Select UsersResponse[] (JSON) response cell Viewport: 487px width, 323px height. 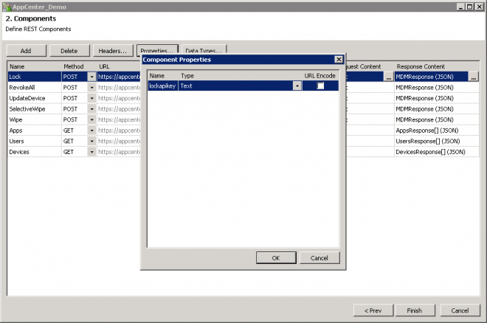[x=437, y=141]
